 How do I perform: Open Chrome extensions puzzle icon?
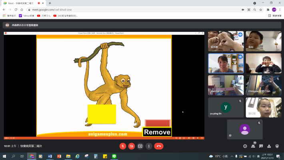(268, 10)
